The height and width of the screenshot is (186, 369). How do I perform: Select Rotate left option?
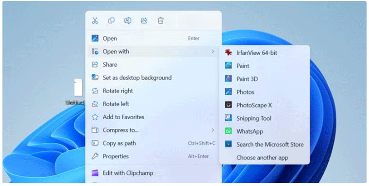pyautogui.click(x=152, y=104)
